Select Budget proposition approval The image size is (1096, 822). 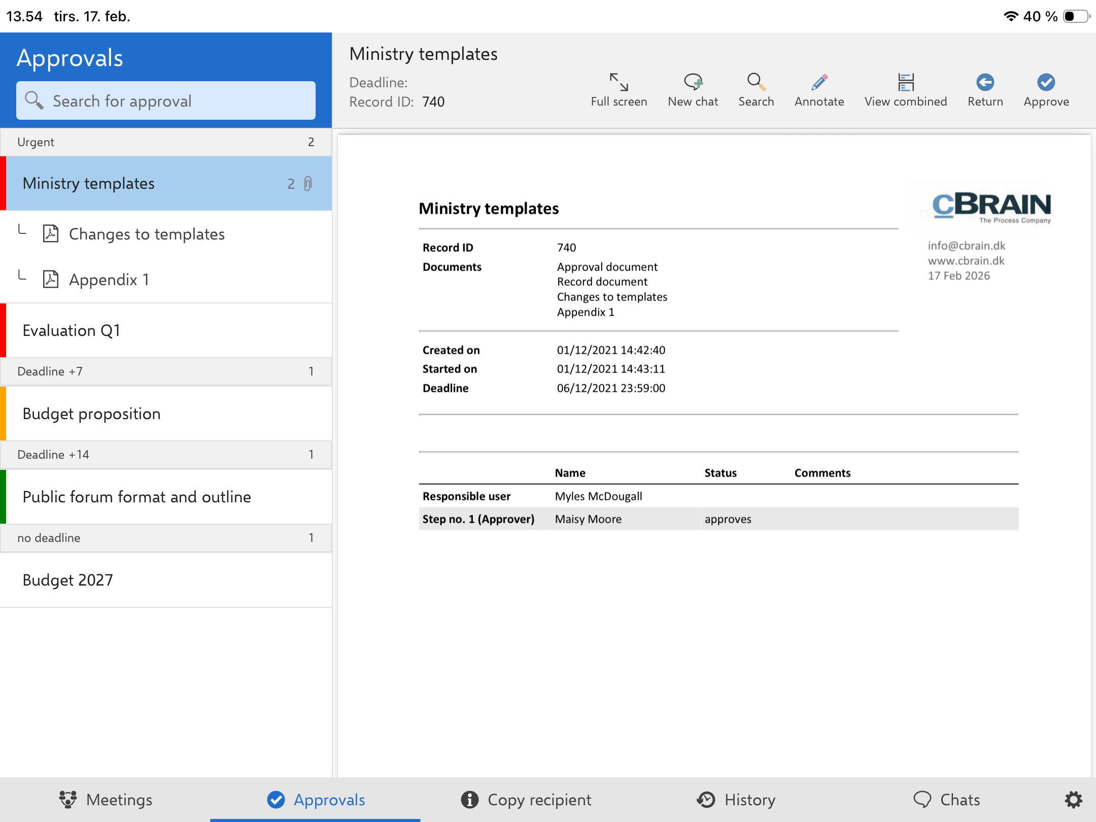(x=166, y=414)
